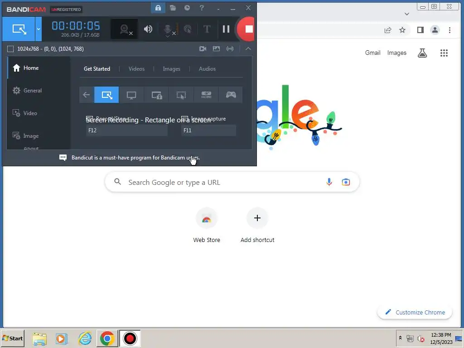Open Chrome tab search chevron
The image size is (464, 348).
click(x=407, y=14)
